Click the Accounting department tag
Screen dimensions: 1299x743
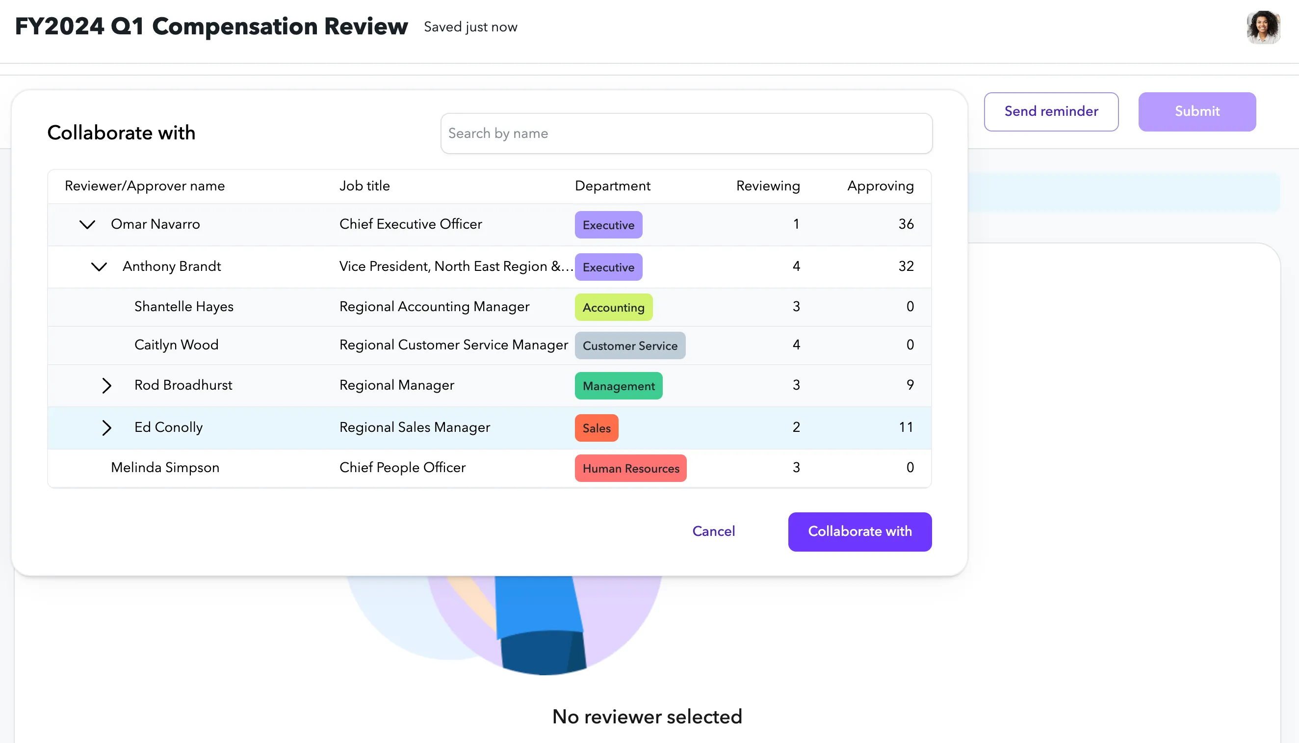pos(613,308)
